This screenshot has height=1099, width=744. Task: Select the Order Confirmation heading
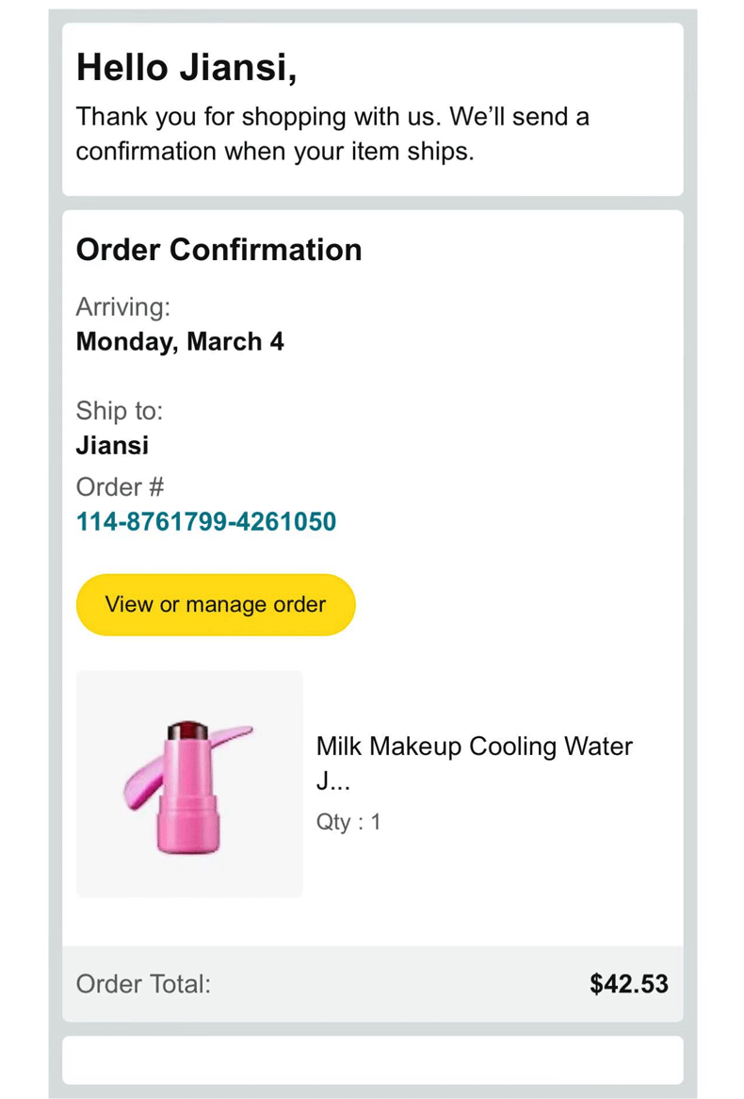[x=218, y=250]
